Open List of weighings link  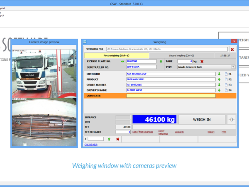[163, 132]
